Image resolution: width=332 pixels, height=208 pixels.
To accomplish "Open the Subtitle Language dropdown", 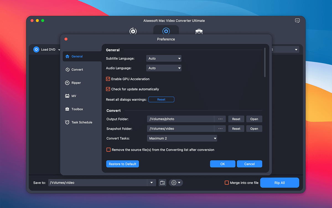I will click(164, 59).
